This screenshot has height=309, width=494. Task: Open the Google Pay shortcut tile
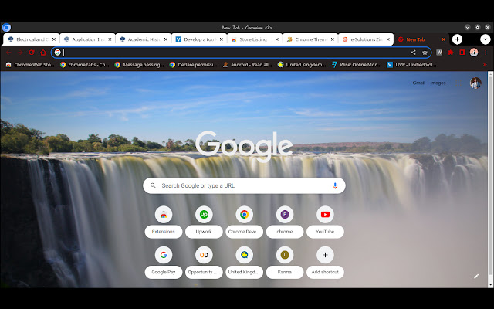(163, 263)
